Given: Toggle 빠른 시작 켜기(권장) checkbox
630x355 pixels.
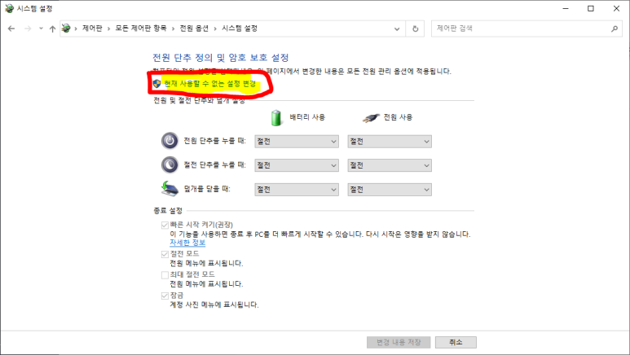Looking at the screenshot, I should (x=165, y=225).
